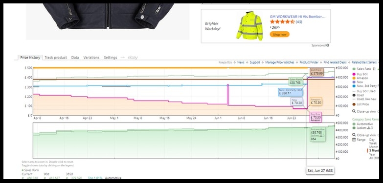383x183 pixels.
Task: Toggle the Amazon price legend entry
Action: click(362, 78)
